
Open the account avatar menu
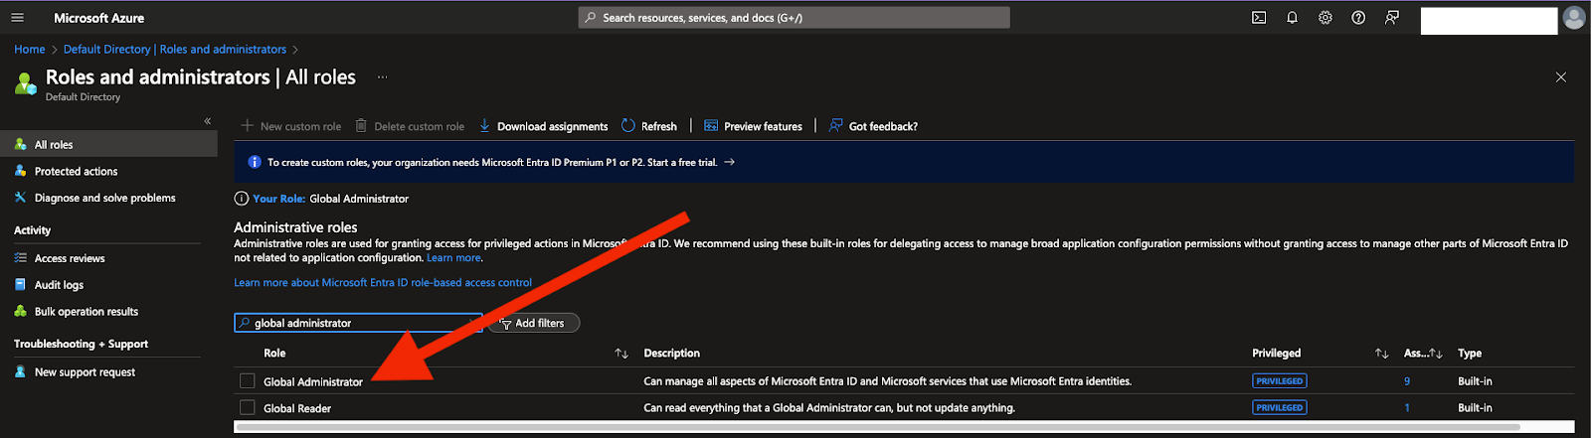click(x=1574, y=18)
